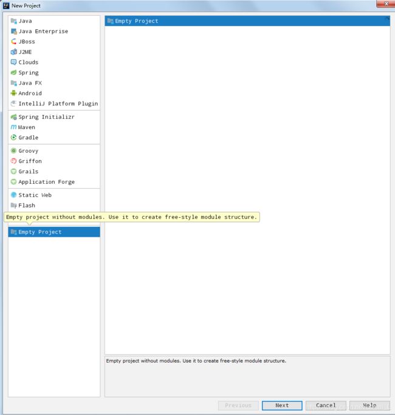The height and width of the screenshot is (415, 395).
Task: Click the Next button
Action: (x=282, y=405)
